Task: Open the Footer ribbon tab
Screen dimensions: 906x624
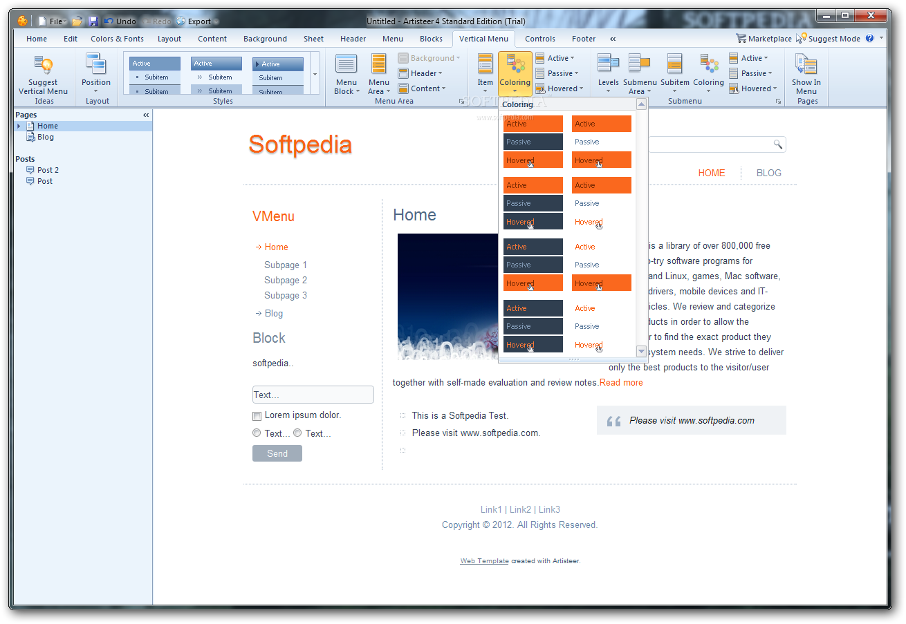Action: 584,39
